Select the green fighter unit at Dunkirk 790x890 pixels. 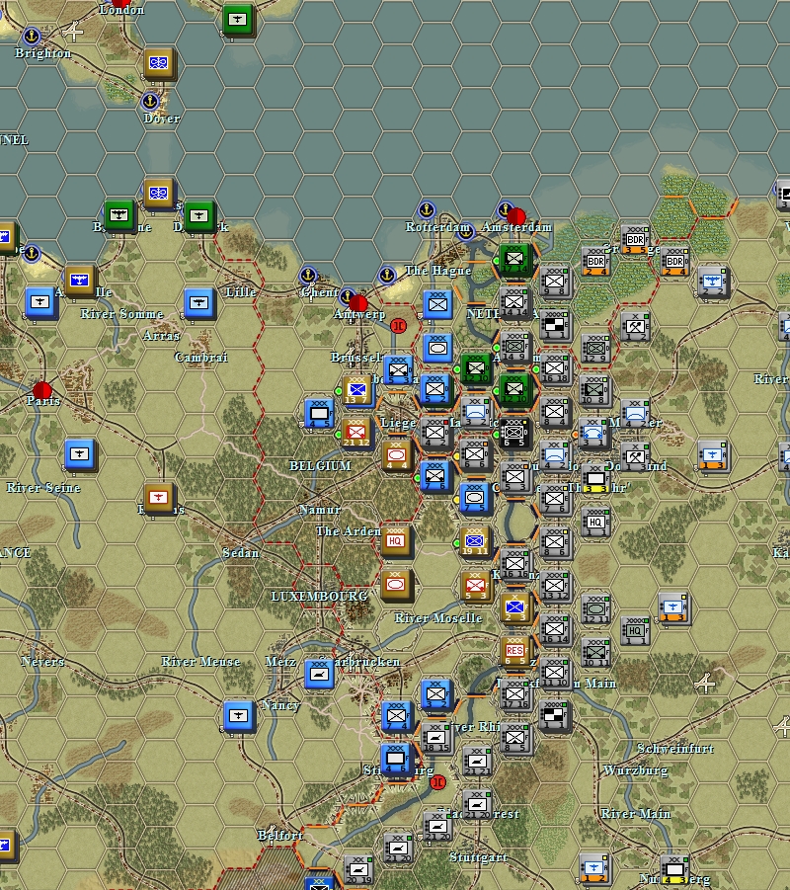198,215
